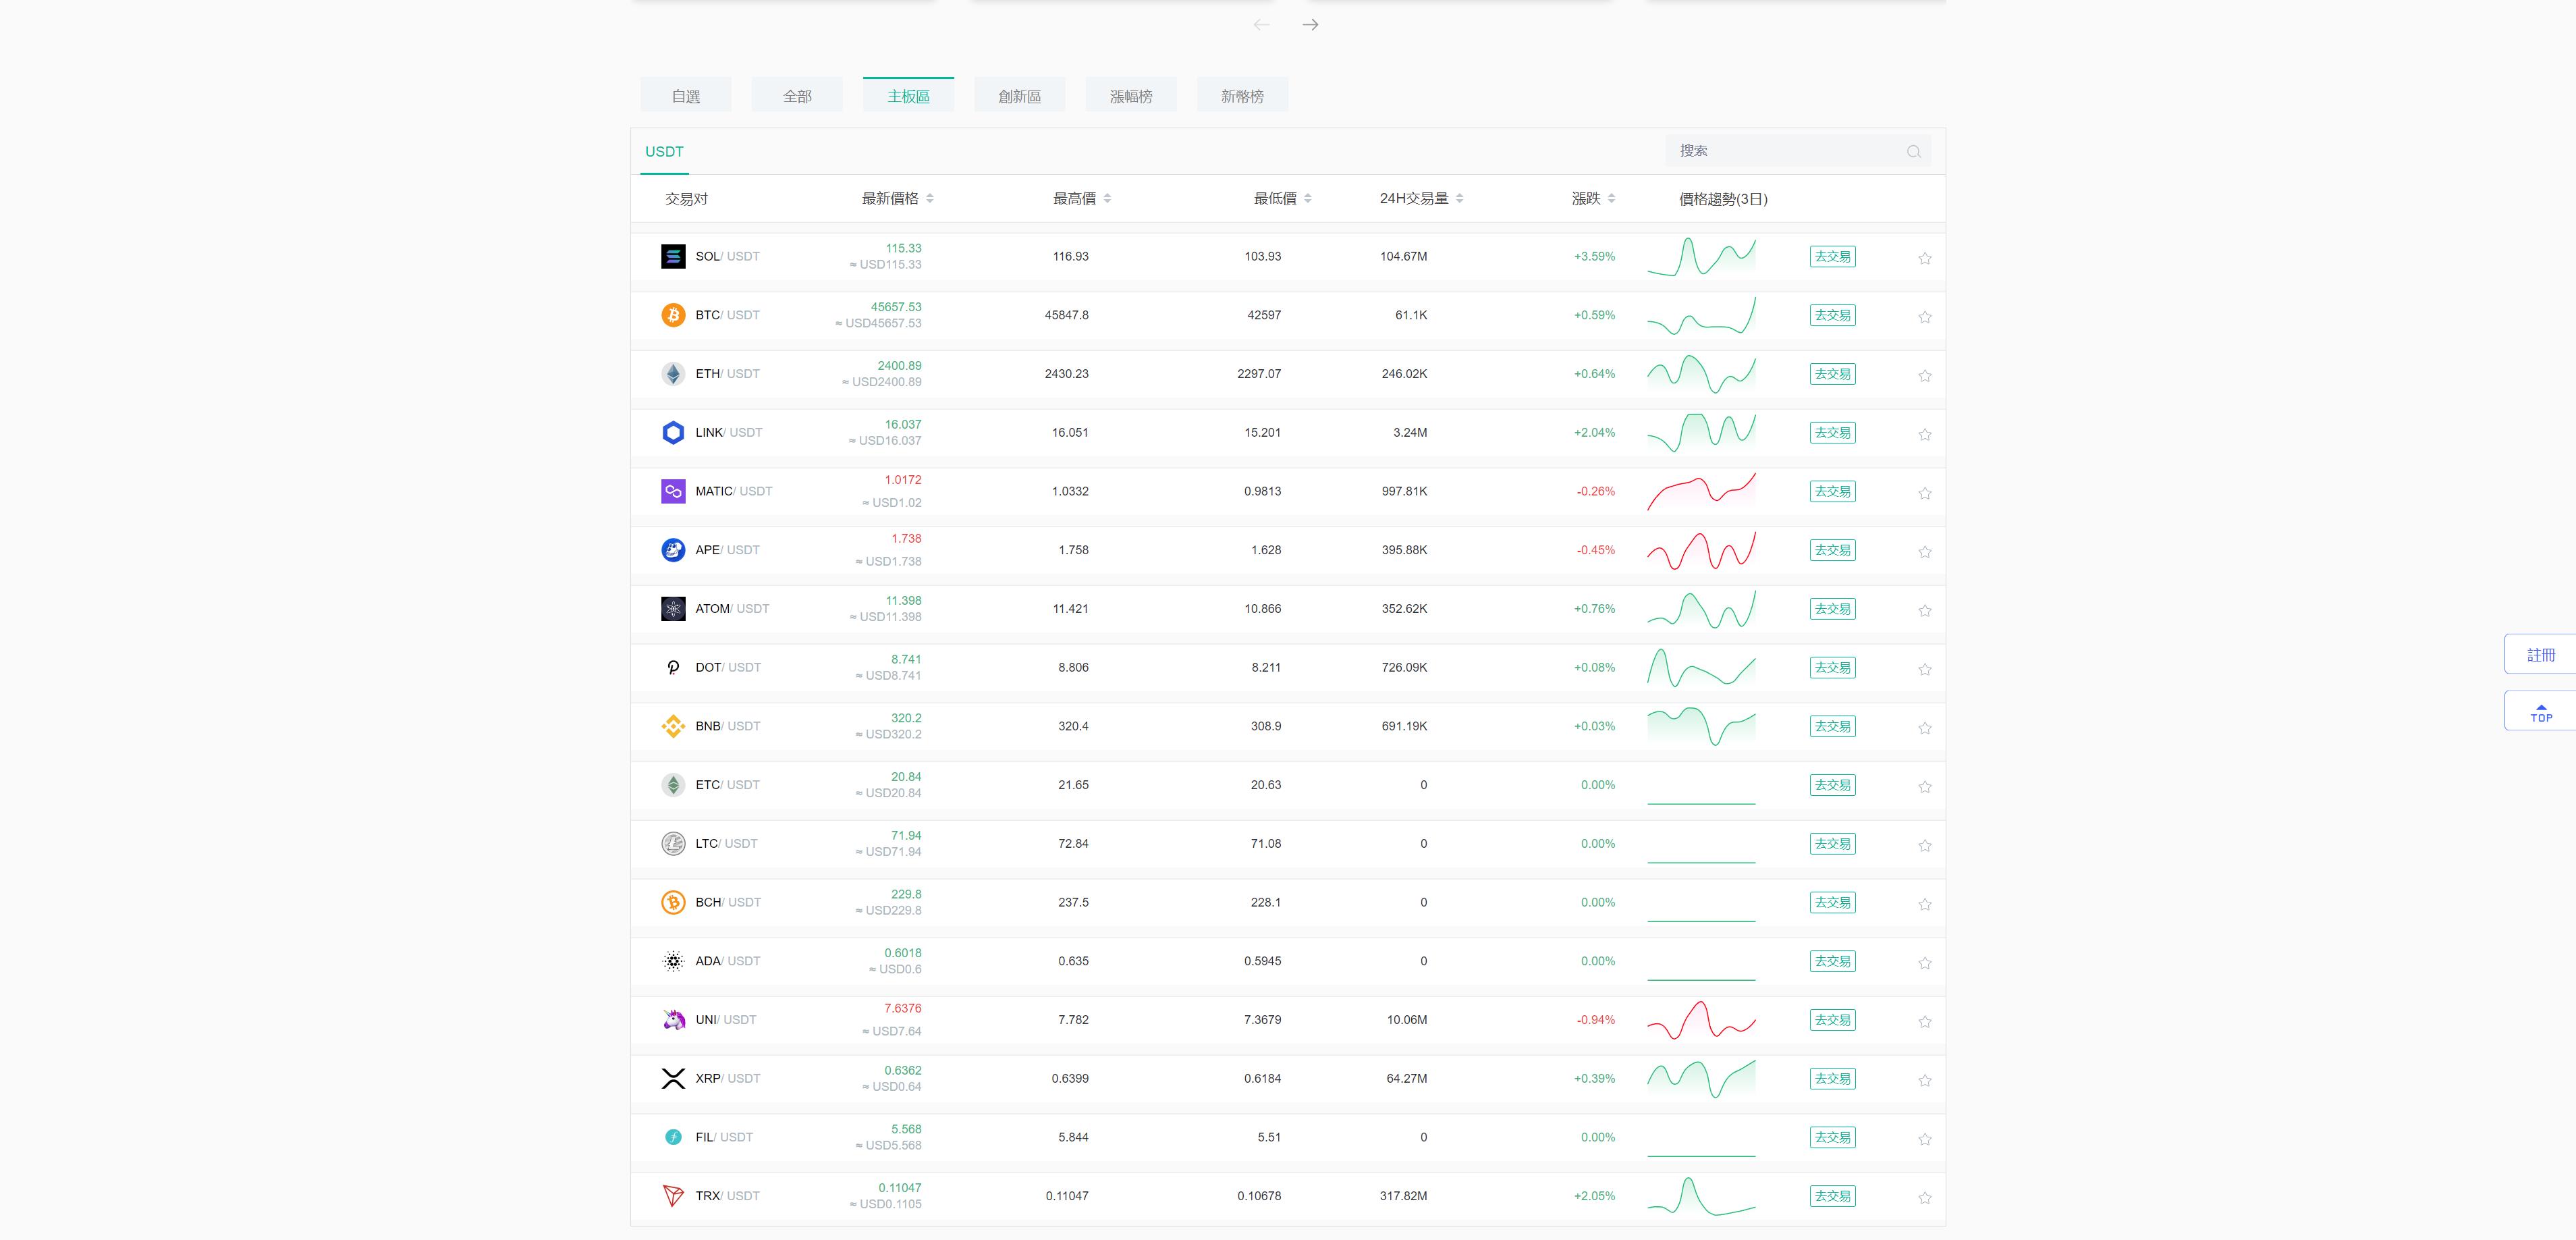Switch to the 新幣榜 tab
Viewport: 2576px width, 1240px height.
[x=1242, y=96]
